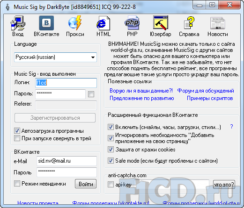Click the treble clef window icon
This screenshot has height=208, width=244.
[x=7, y=7]
